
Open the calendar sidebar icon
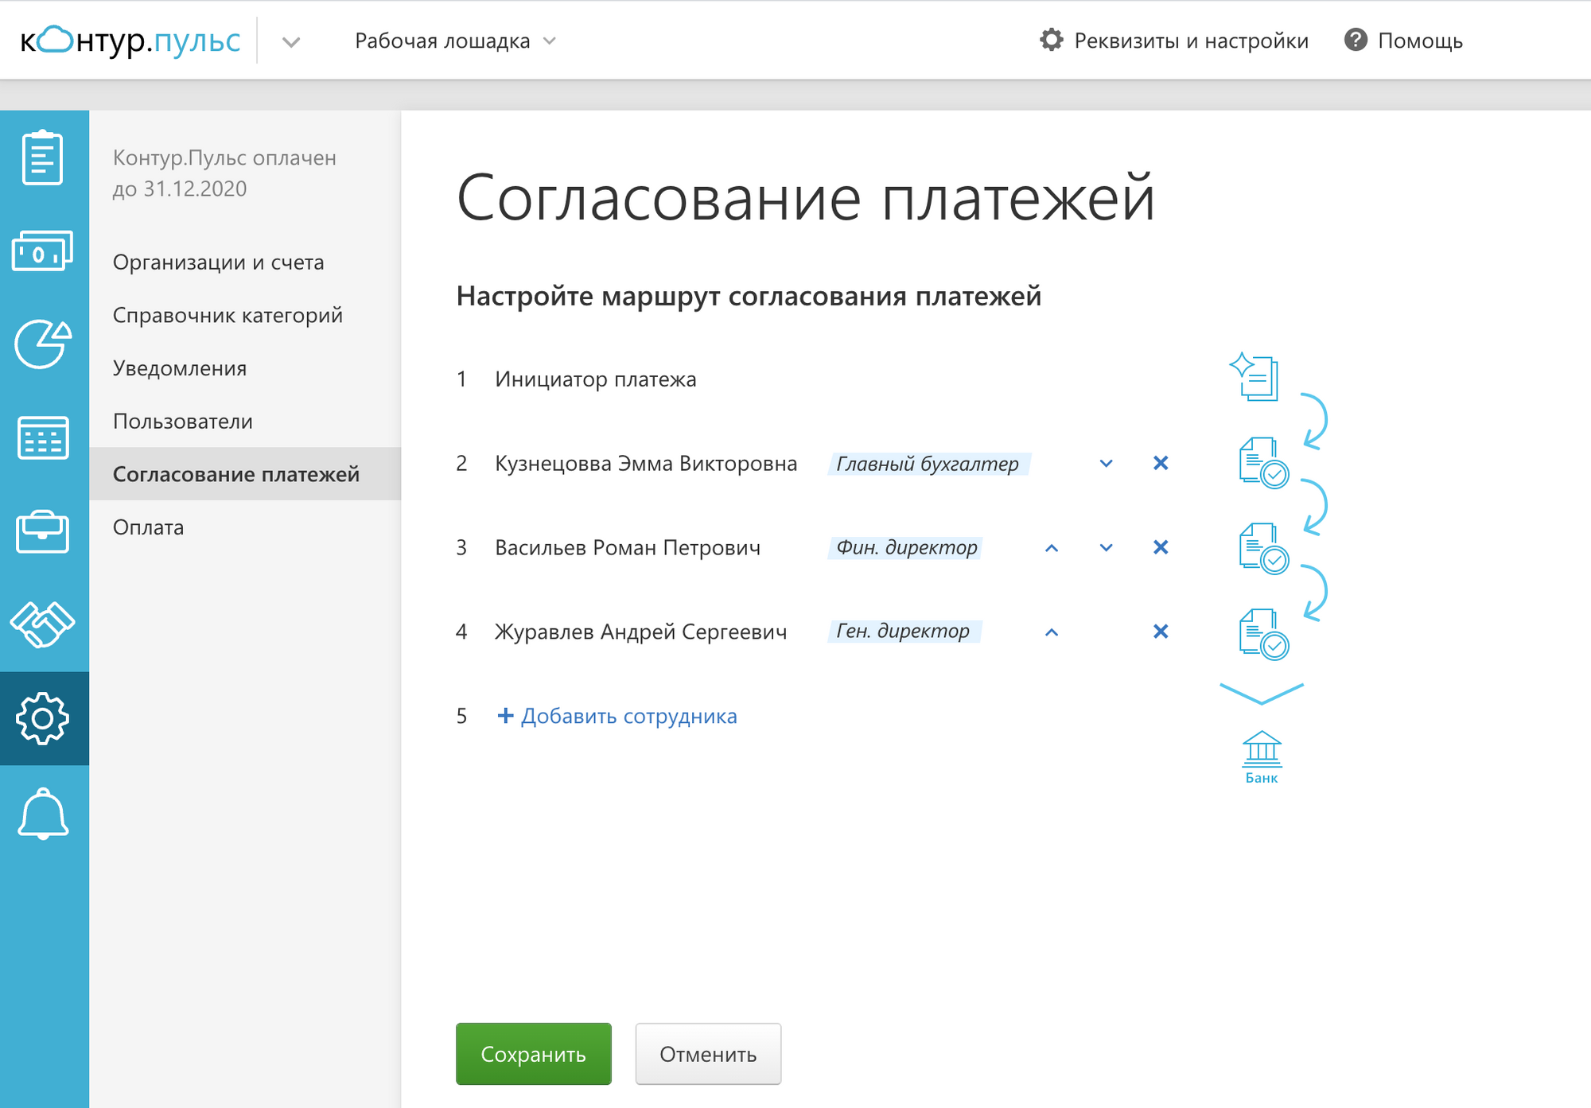(43, 437)
